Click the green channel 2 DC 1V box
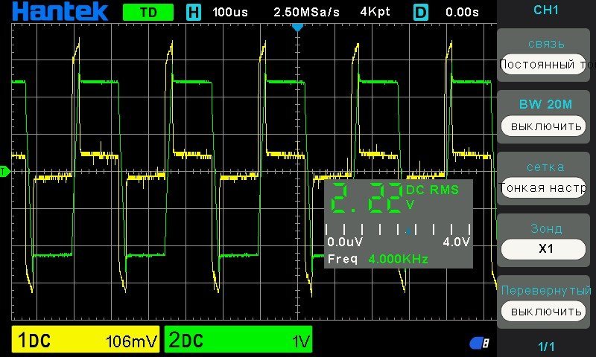Image resolution: width=596 pixels, height=357 pixels. pyautogui.click(x=238, y=341)
